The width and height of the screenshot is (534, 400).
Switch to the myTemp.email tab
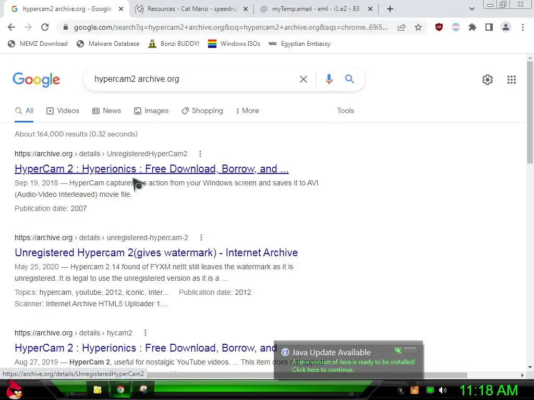(315, 9)
